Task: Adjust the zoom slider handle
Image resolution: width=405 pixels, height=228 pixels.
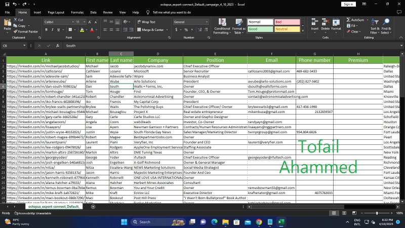Action: [377, 213]
